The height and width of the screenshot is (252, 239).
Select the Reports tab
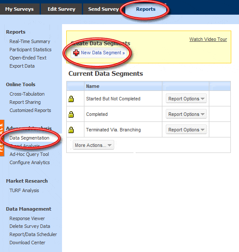tap(146, 9)
